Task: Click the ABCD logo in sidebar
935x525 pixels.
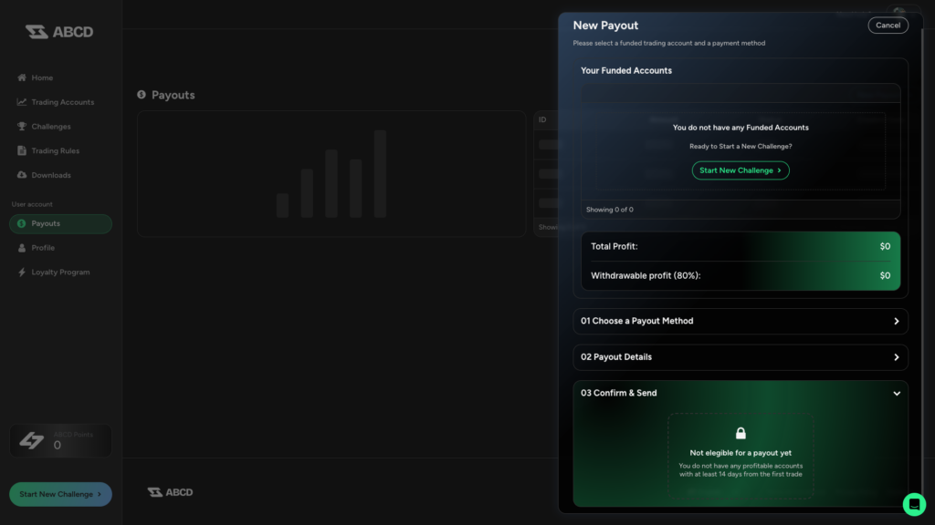Action: tap(59, 32)
